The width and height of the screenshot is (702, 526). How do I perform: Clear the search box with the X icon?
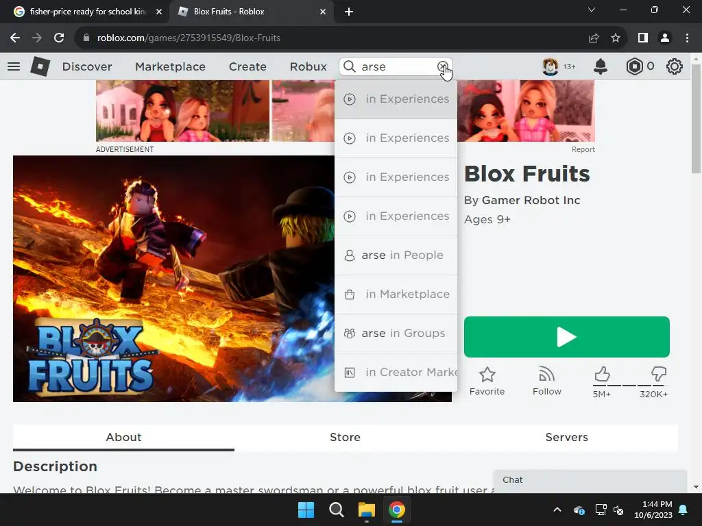[x=442, y=66]
